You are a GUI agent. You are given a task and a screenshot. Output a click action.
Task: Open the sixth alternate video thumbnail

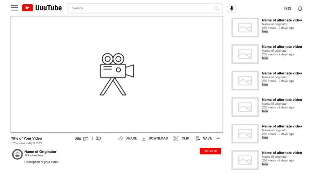(x=245, y=160)
